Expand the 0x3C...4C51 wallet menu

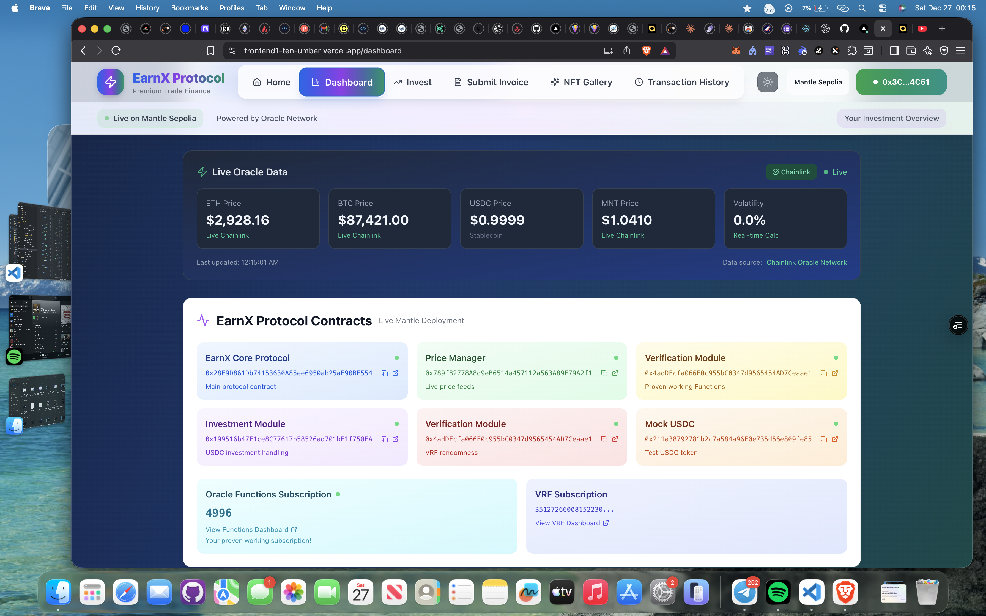pos(901,82)
